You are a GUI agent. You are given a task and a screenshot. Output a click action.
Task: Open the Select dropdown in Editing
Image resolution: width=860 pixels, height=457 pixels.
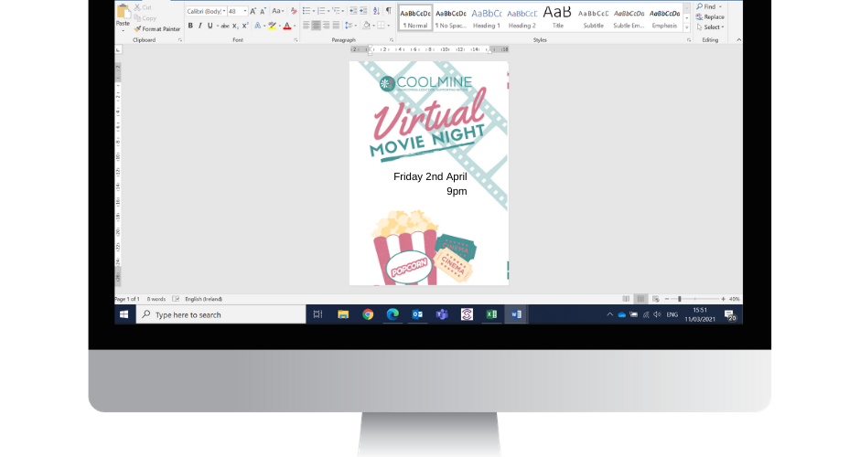[711, 27]
